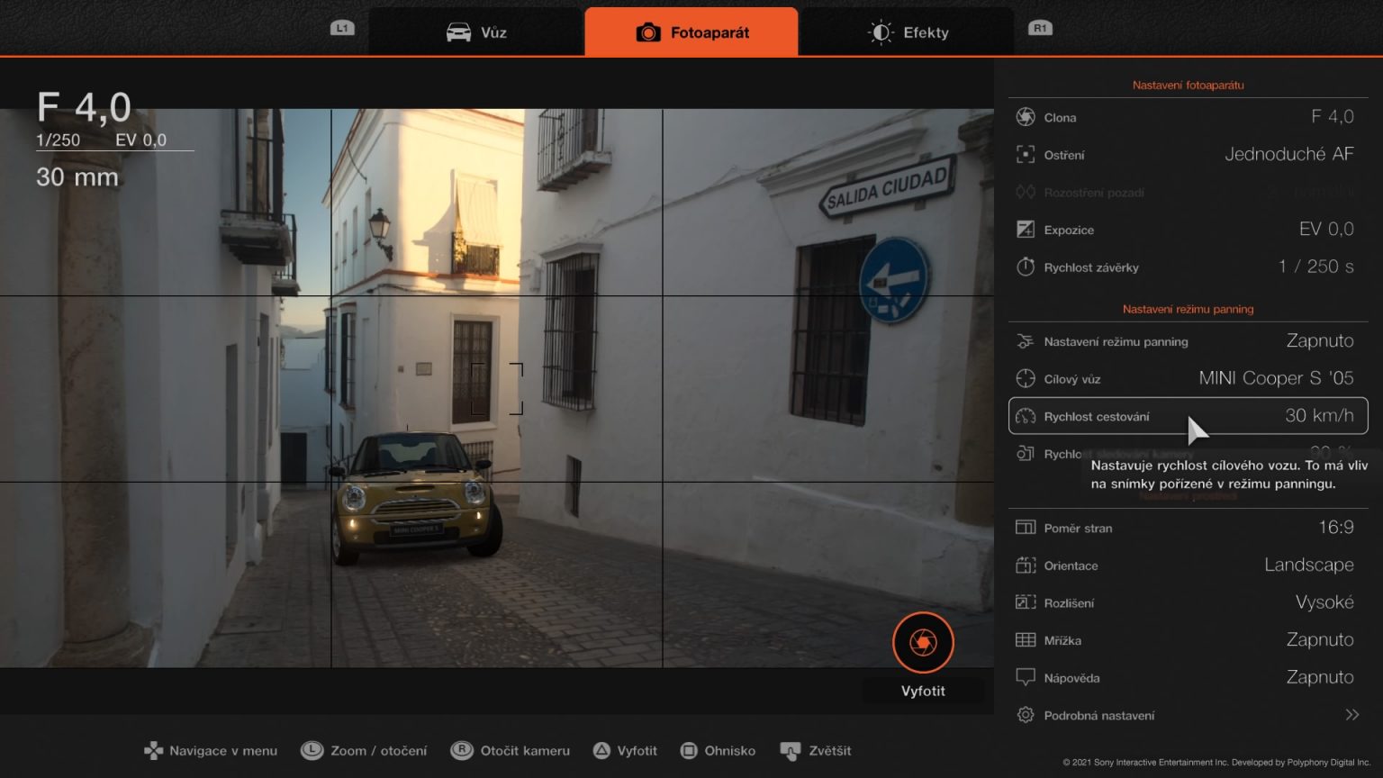Open Ostření option Jednoduché AF
This screenshot has width=1383, height=778.
click(x=1289, y=155)
